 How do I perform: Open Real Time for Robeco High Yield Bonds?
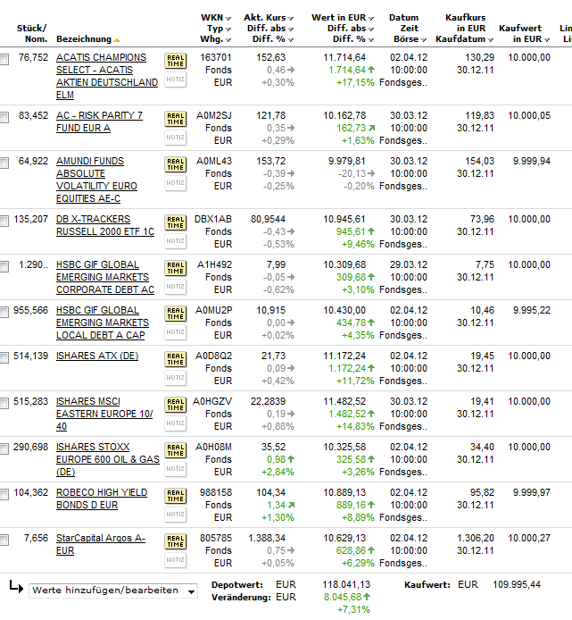[176, 496]
